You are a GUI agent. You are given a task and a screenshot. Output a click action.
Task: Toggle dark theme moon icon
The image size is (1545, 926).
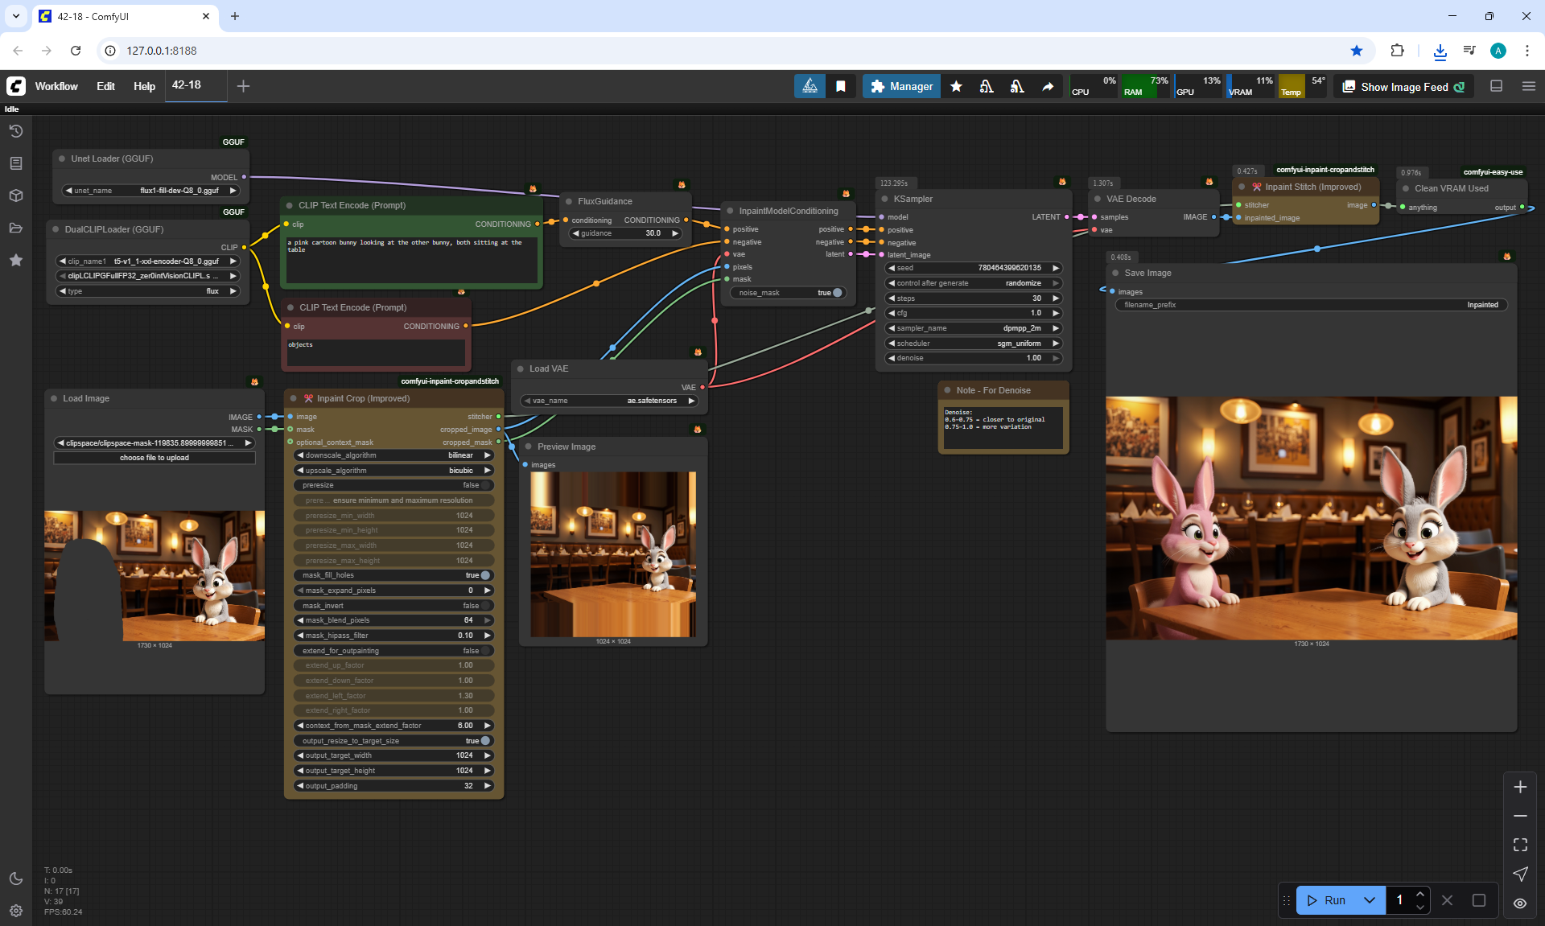[16, 879]
